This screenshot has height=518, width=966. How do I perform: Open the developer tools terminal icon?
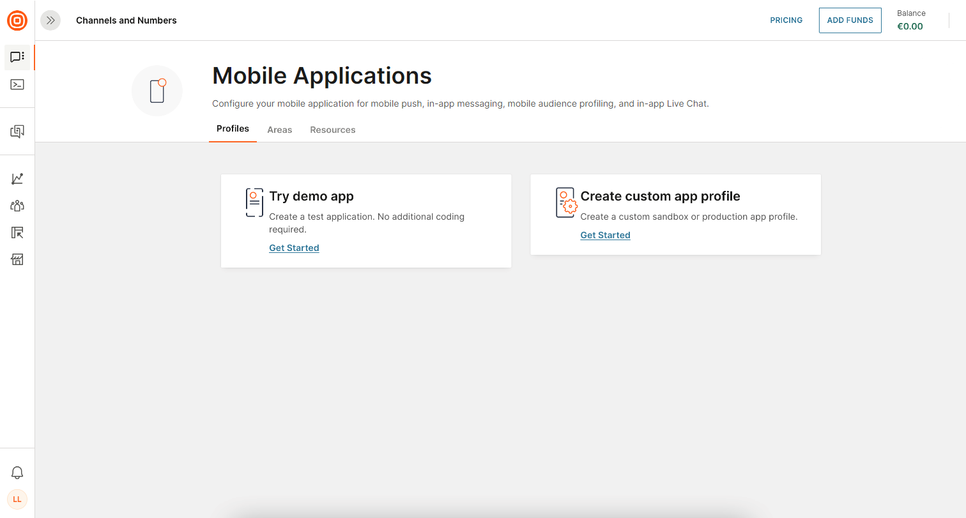tap(17, 84)
